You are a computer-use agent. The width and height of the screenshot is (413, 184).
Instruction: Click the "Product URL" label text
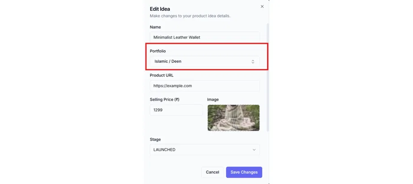[162, 75]
